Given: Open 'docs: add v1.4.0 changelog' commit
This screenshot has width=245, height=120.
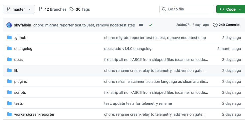Looking at the screenshot, I should pos(128,49).
